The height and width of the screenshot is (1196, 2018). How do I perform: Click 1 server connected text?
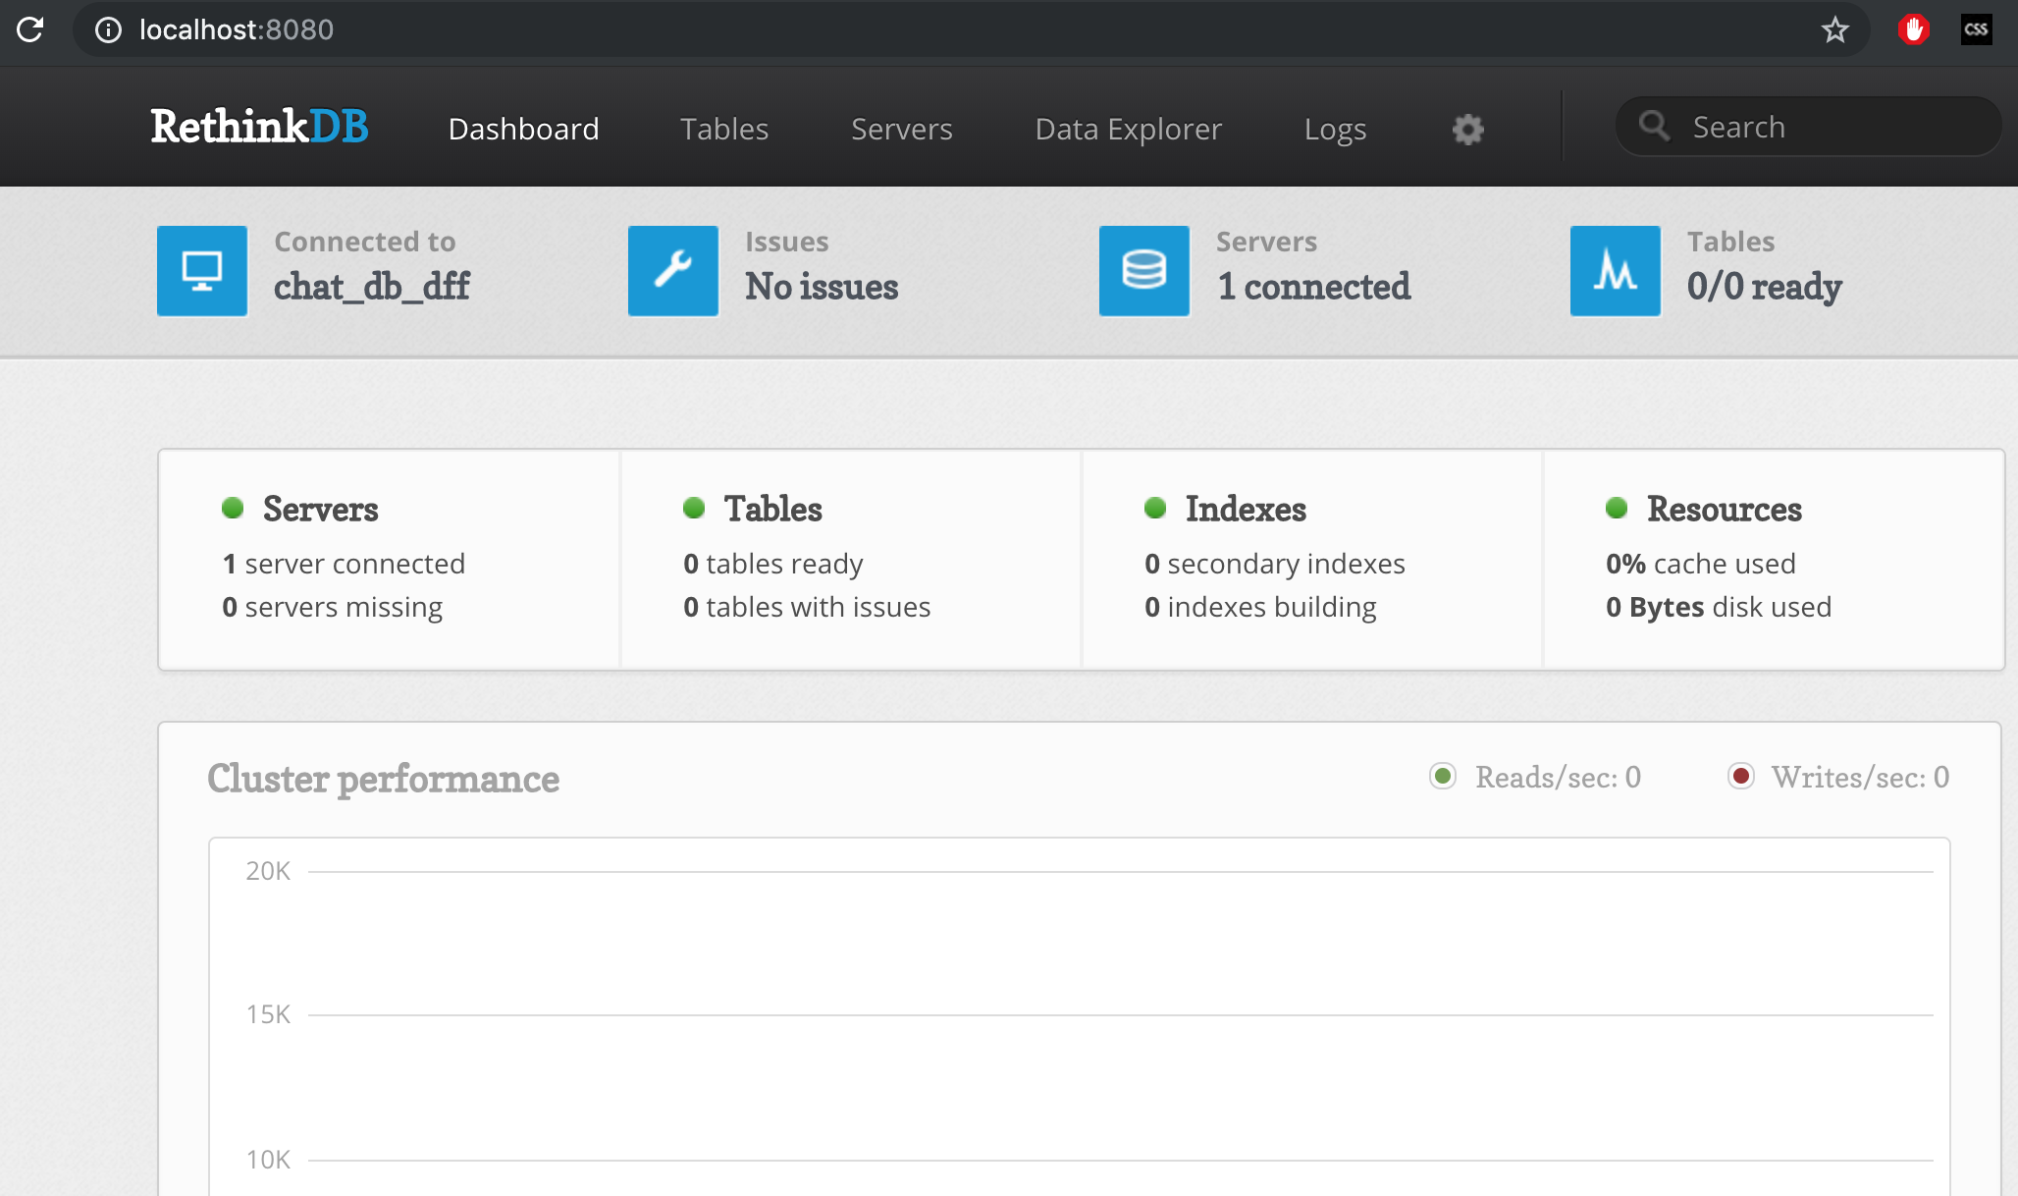pos(344,564)
